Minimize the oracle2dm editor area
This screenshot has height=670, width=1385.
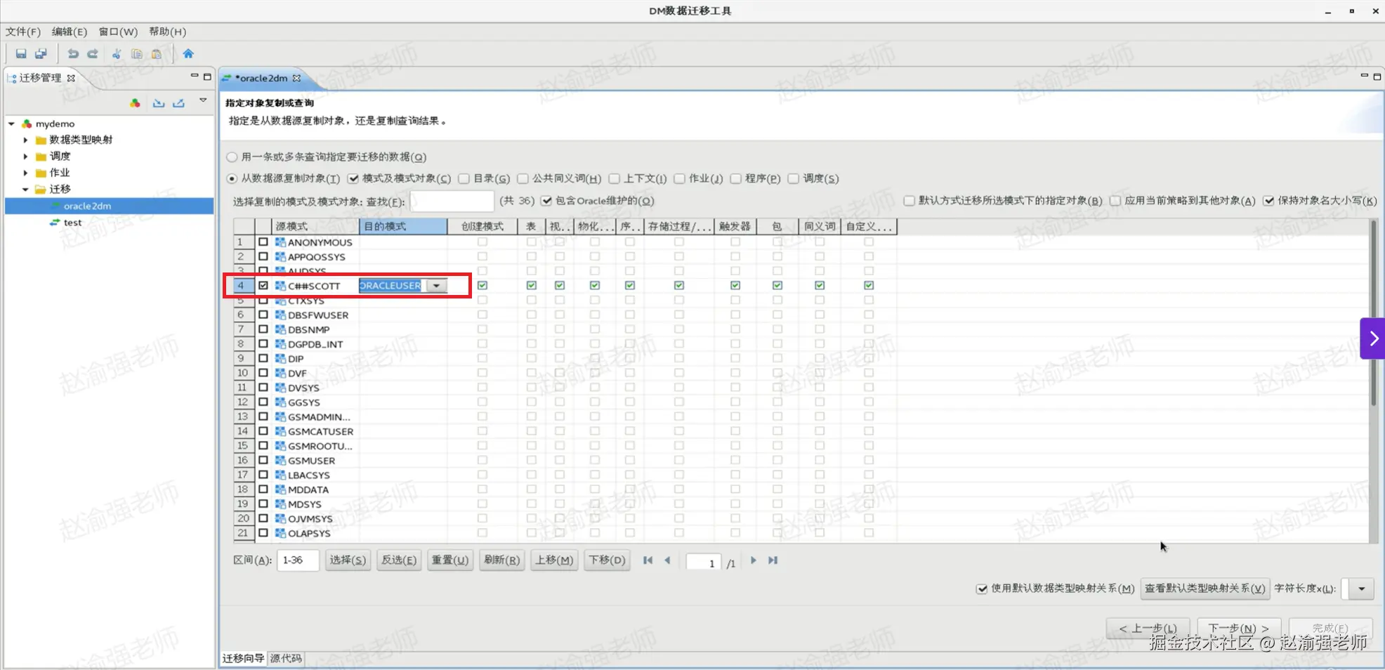[x=1364, y=76]
